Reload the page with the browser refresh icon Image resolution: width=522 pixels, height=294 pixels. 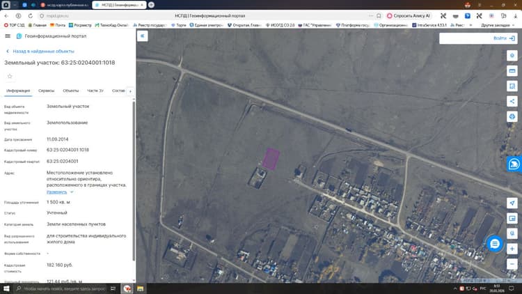31,15
